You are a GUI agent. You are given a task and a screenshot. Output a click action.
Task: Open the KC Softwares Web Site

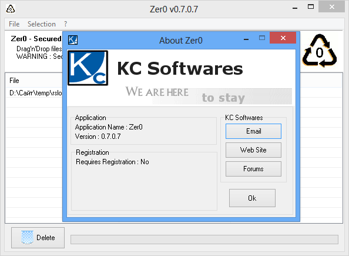coord(253,150)
